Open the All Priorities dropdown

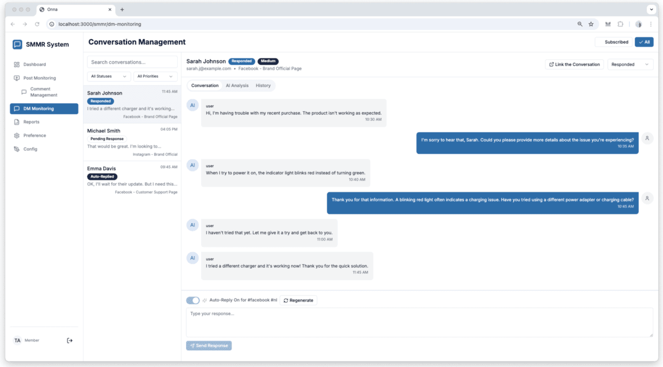(x=155, y=76)
